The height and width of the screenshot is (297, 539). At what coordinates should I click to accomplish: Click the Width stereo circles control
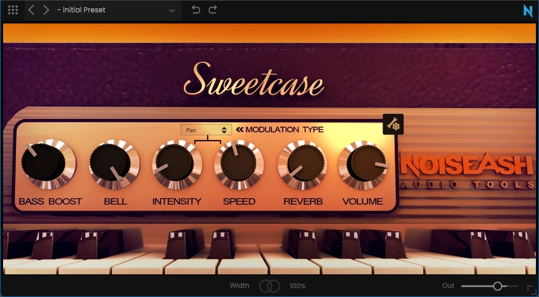click(270, 286)
